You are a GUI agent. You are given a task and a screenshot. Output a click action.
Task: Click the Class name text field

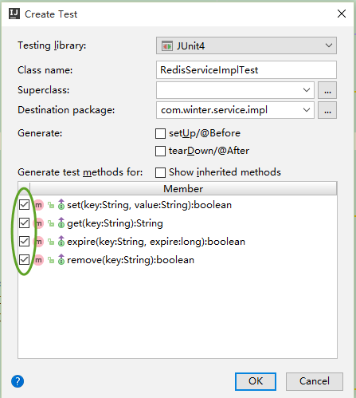tap(246, 70)
